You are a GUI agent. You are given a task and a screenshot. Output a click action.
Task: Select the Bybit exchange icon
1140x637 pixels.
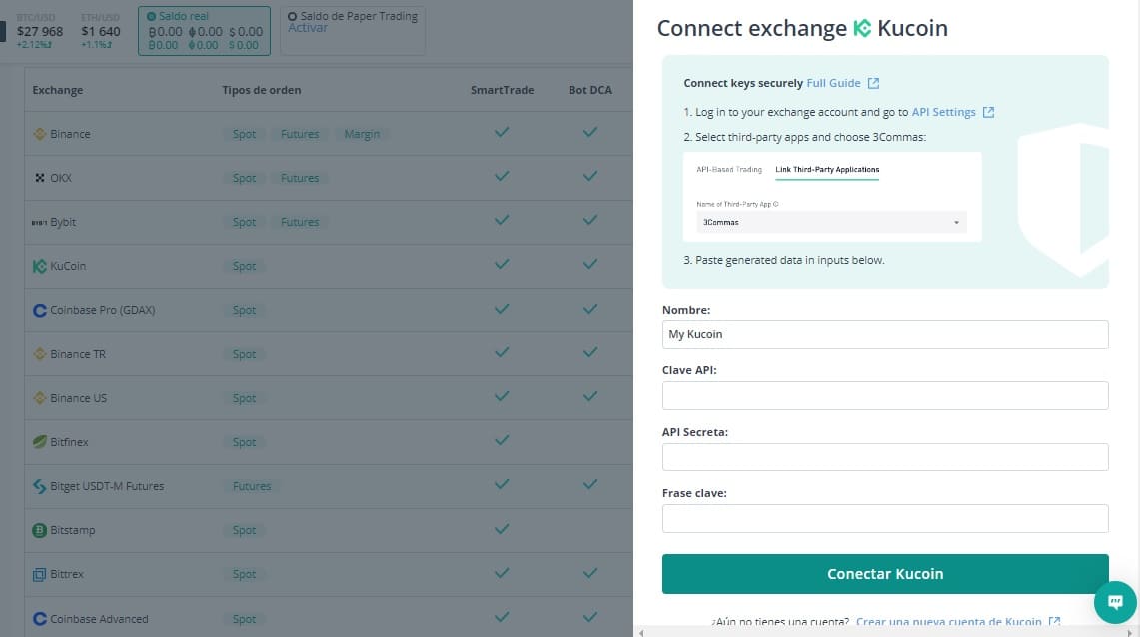tap(38, 221)
